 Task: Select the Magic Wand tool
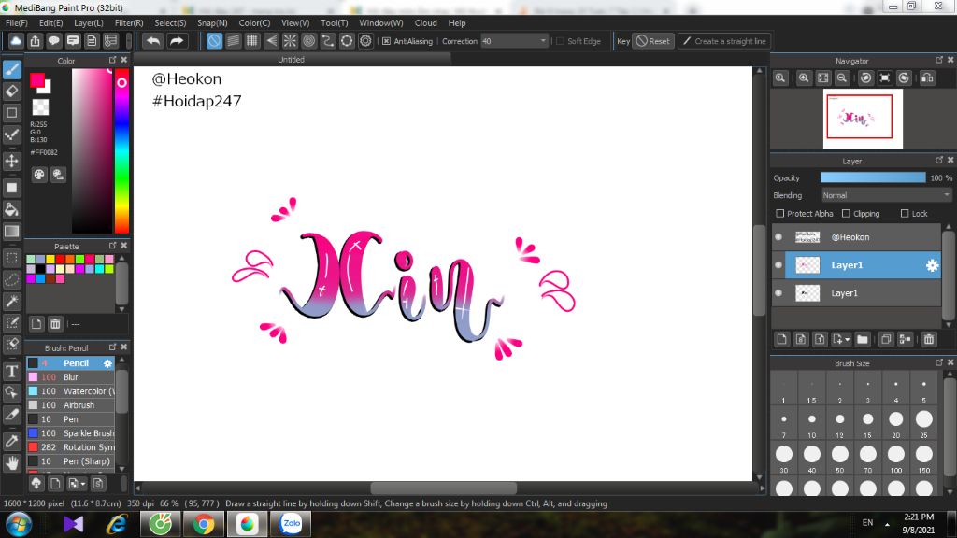click(x=11, y=302)
